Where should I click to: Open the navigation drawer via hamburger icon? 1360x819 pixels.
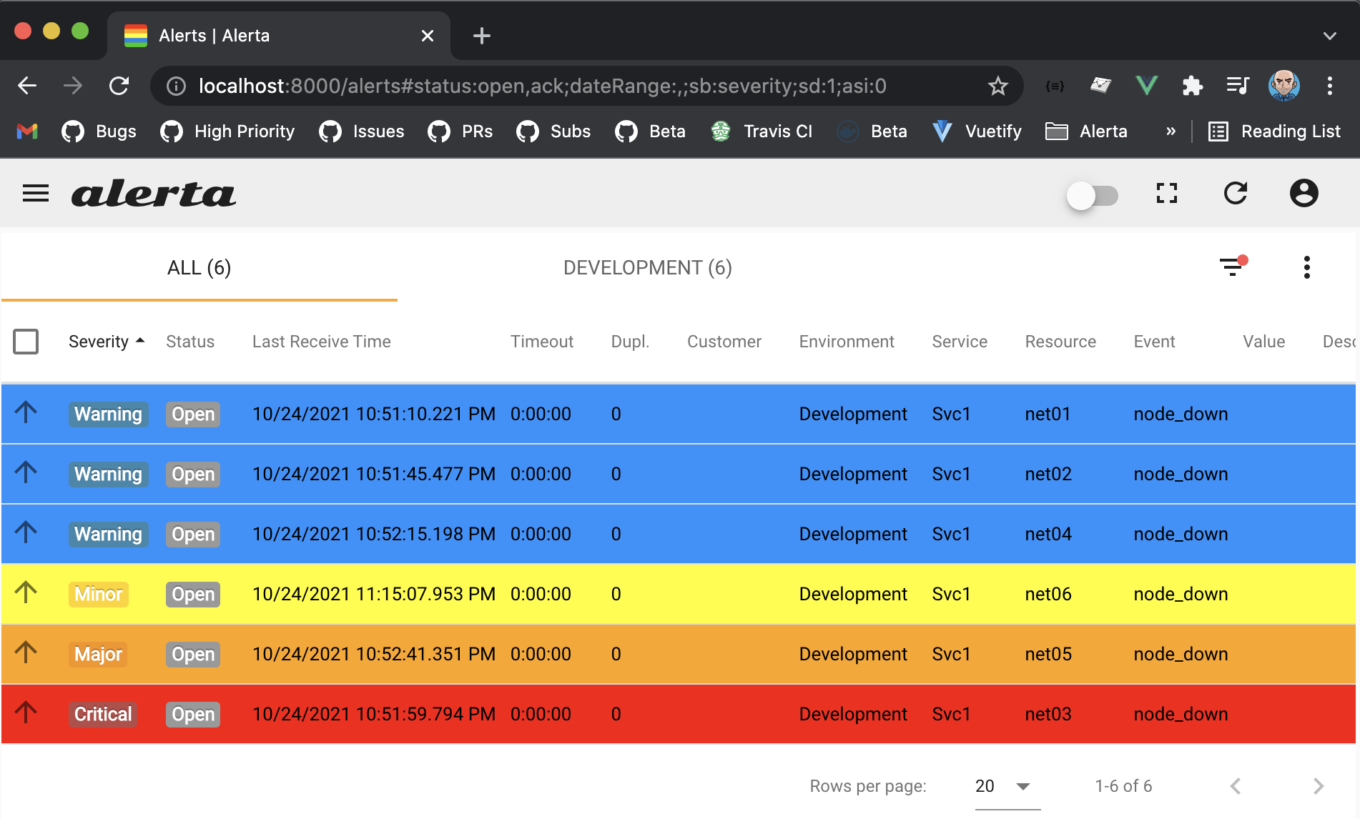(x=35, y=193)
